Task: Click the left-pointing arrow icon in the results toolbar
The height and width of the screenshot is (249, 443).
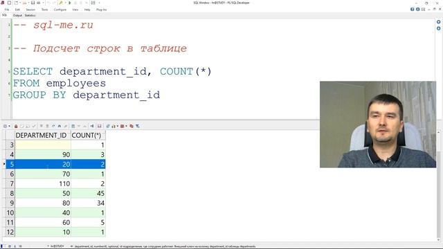Action: [92, 126]
